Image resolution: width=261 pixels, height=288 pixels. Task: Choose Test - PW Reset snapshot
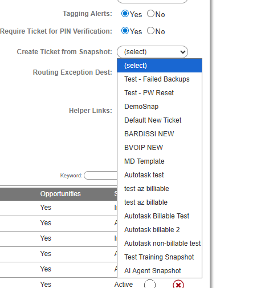(x=160, y=93)
